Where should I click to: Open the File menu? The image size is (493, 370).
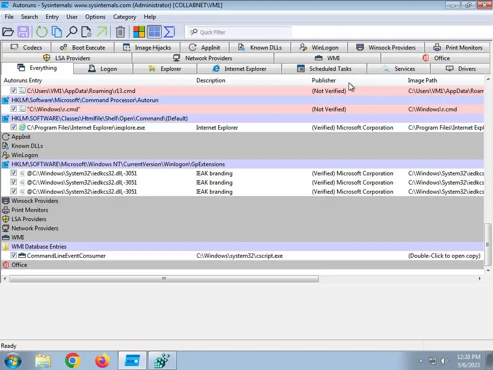pyautogui.click(x=9, y=17)
